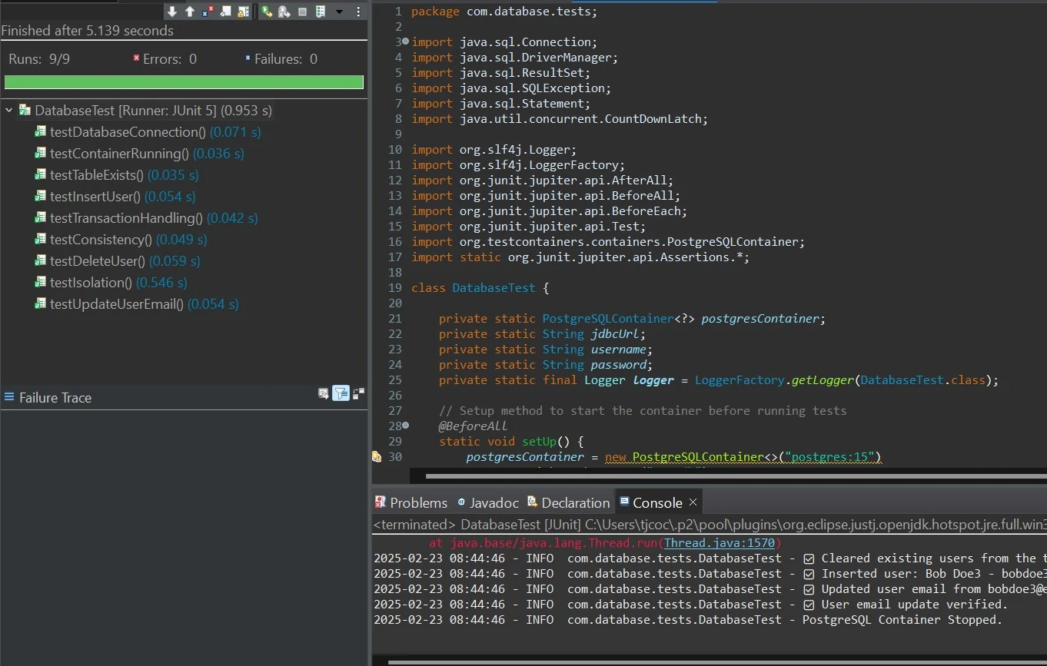Toggle the Filter Stack Trace funnel icon

(341, 393)
